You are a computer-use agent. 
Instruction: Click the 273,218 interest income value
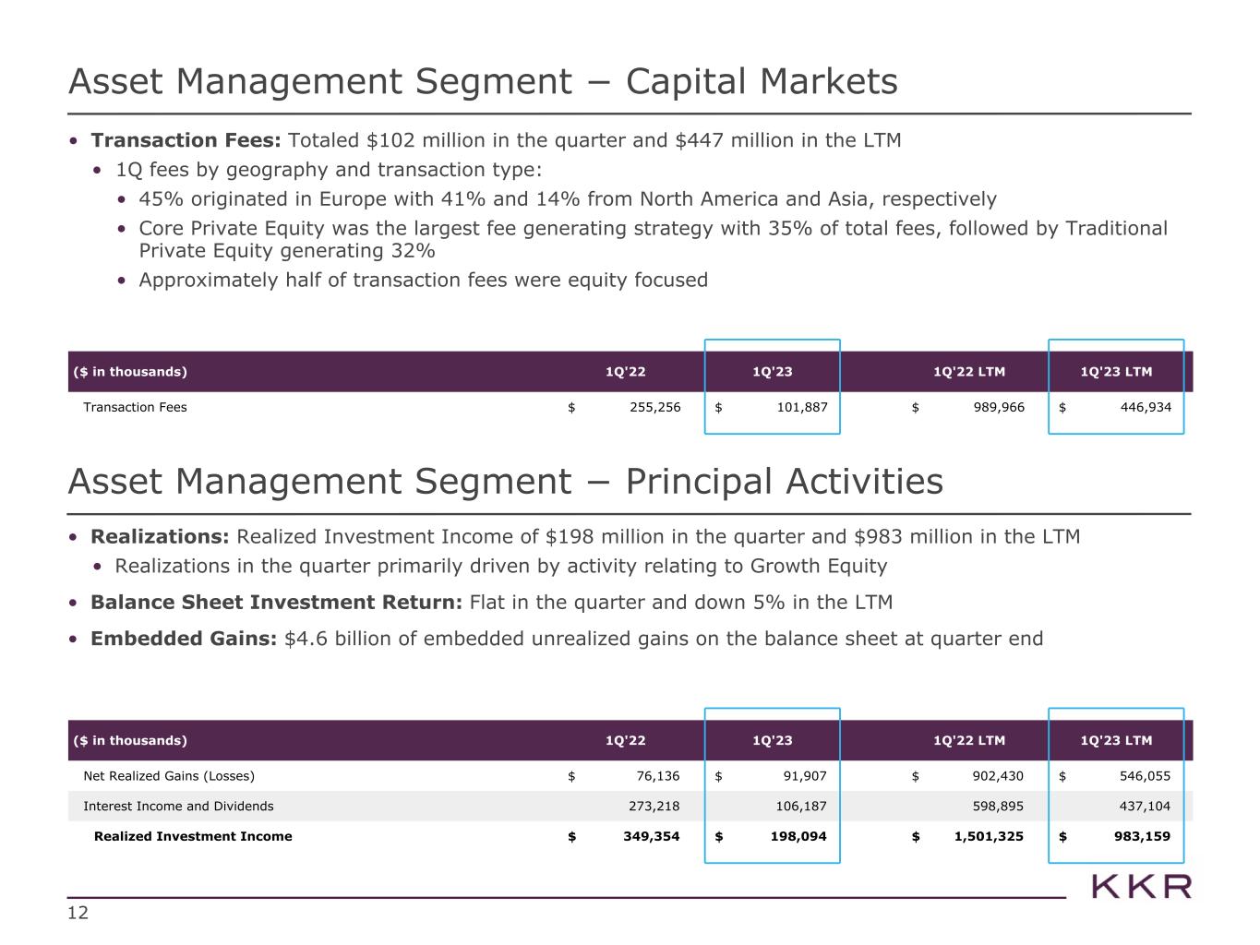coord(654,807)
